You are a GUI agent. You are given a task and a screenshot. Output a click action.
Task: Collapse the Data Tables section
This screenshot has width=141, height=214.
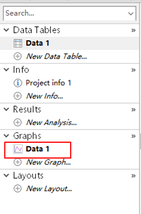pyautogui.click(x=7, y=30)
